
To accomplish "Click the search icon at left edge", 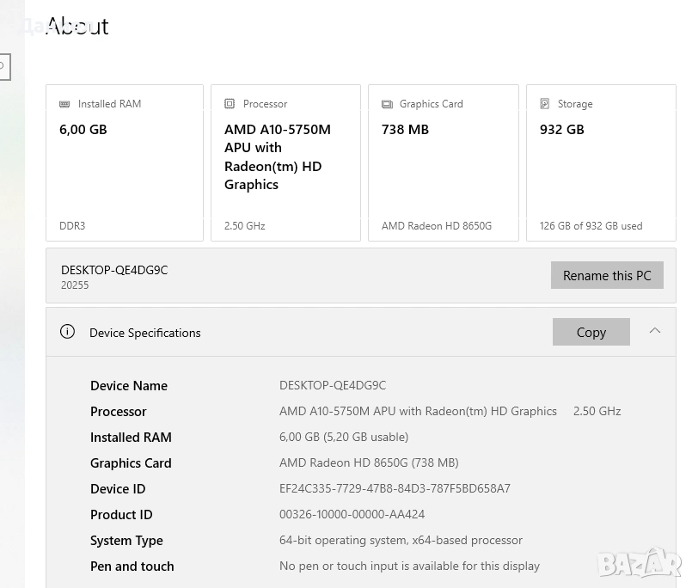I will pos(3,66).
